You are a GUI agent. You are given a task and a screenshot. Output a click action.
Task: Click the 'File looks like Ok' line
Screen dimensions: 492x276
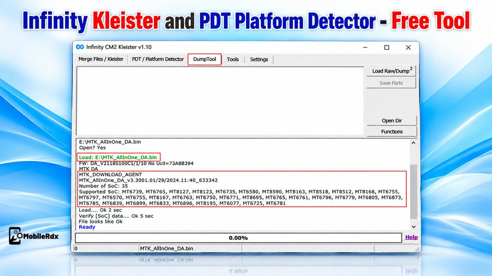point(101,221)
